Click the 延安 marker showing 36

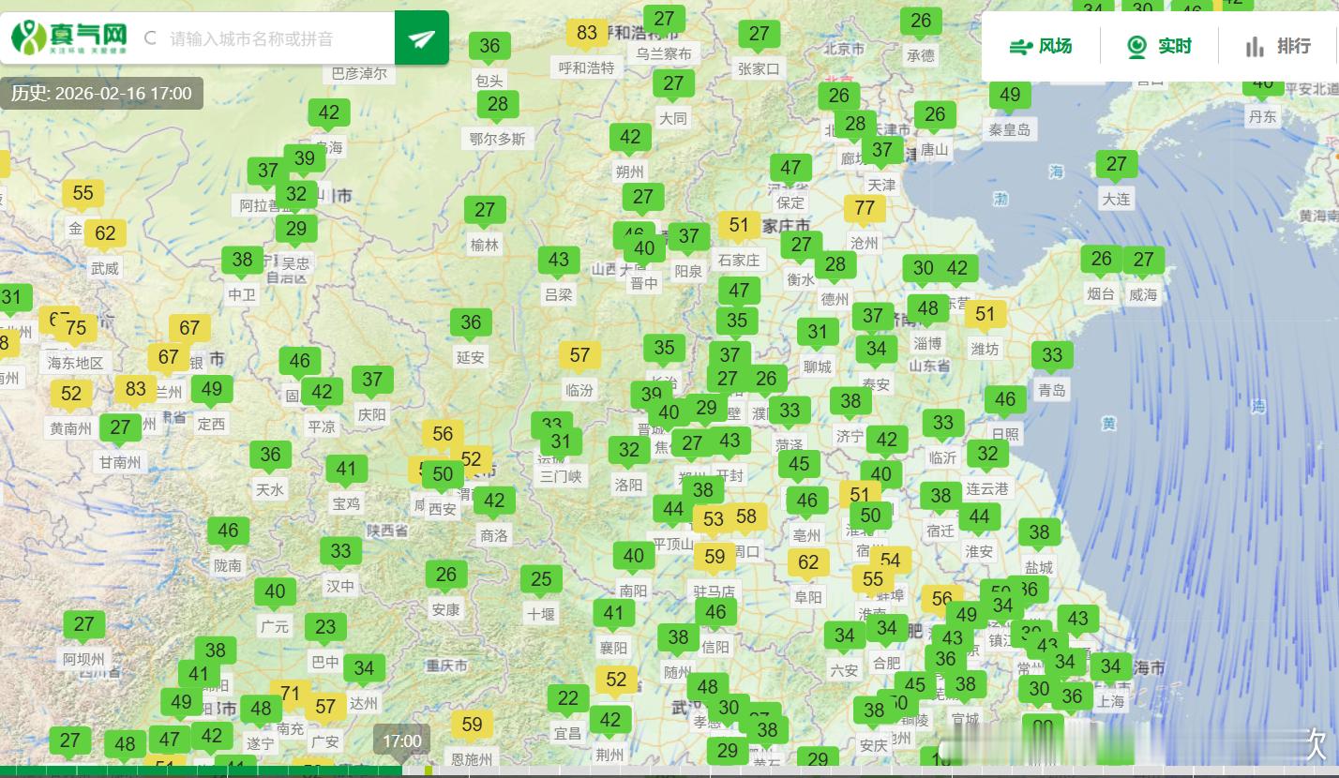pyautogui.click(x=471, y=325)
